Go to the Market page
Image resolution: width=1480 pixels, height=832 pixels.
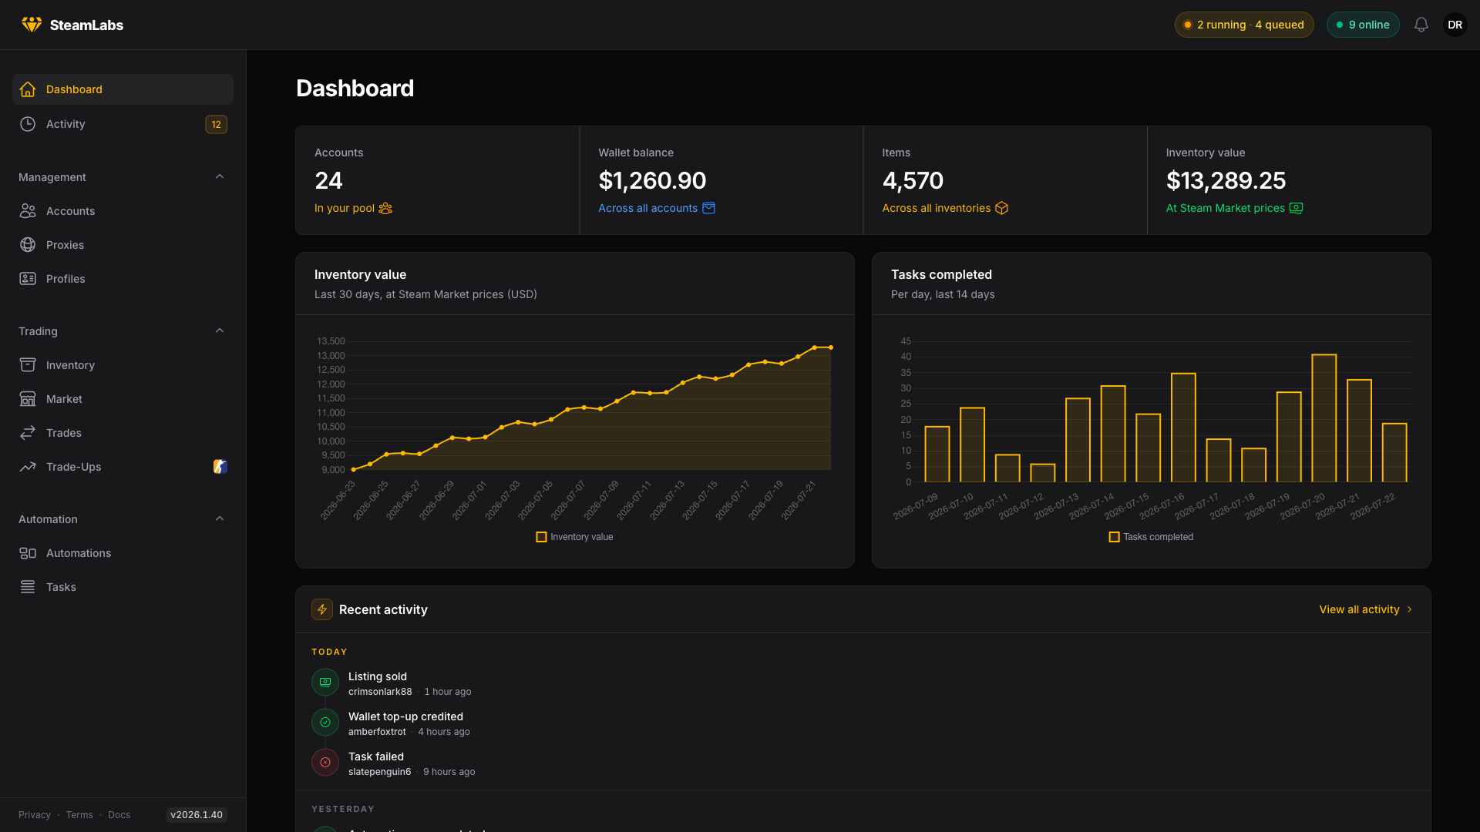pos(123,399)
